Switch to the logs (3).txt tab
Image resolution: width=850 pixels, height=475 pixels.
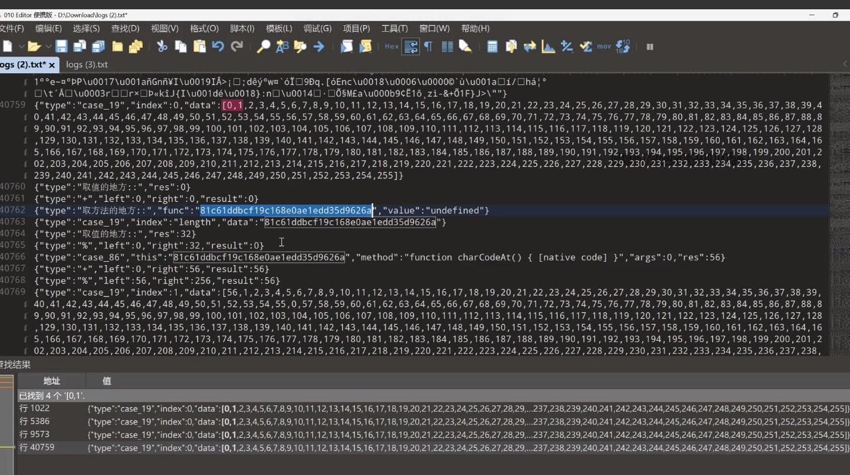point(87,64)
